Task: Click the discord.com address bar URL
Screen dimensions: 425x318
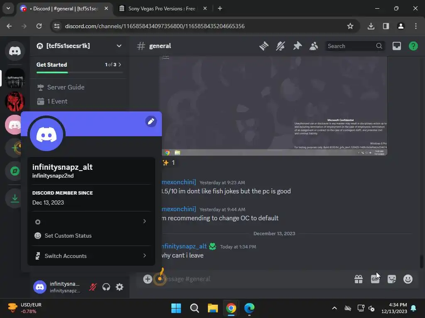Action: coord(155,26)
